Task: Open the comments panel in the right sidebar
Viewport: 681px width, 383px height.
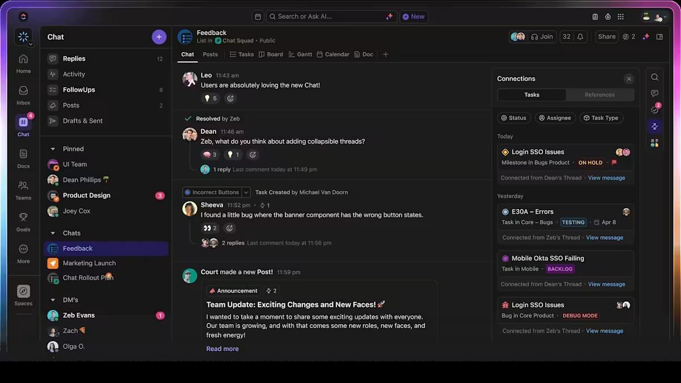Action: (654, 93)
